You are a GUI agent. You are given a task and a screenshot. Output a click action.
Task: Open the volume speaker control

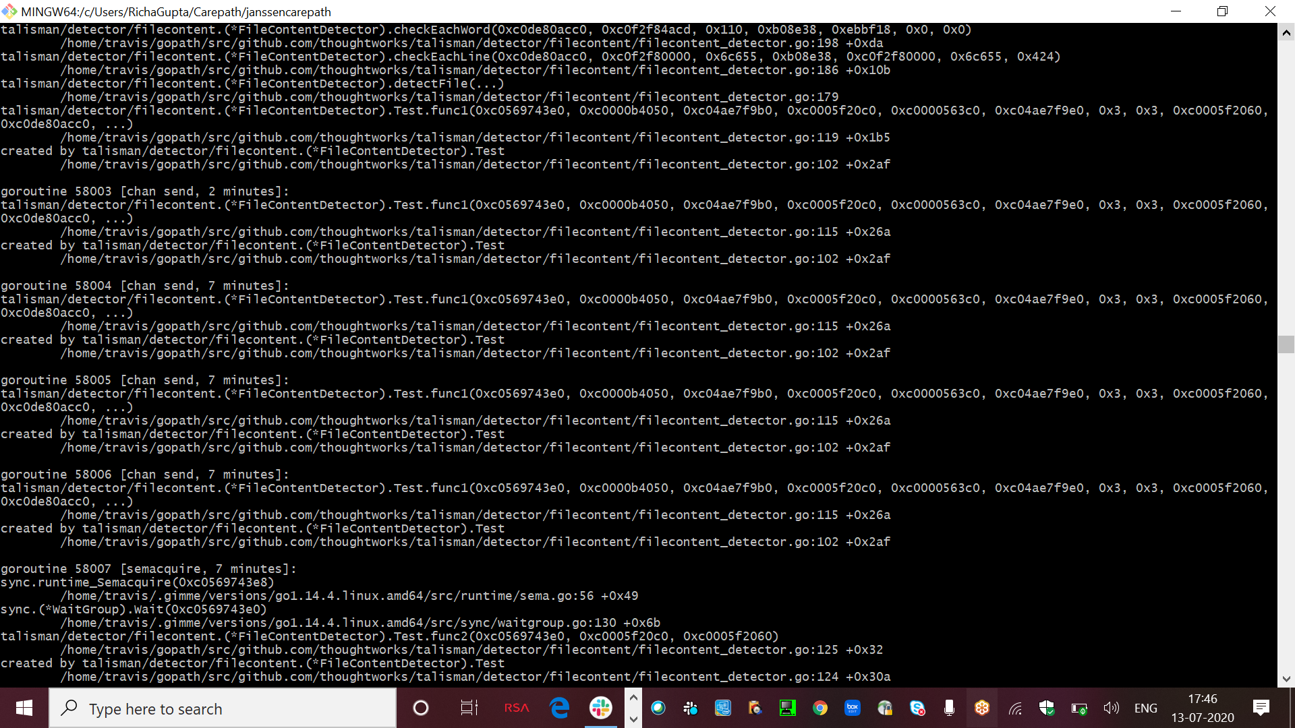click(x=1111, y=708)
